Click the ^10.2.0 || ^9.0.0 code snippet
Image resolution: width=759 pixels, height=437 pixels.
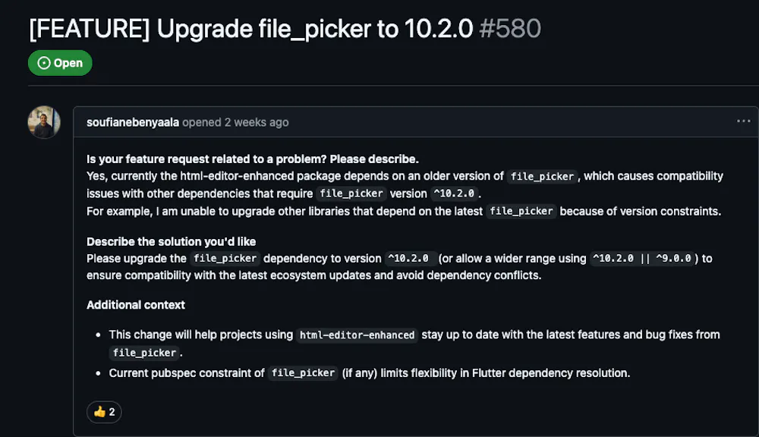642,259
